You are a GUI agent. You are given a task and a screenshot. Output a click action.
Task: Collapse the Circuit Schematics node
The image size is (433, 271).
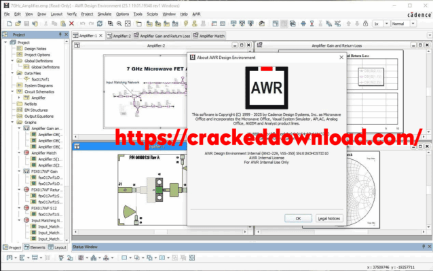tap(13, 91)
